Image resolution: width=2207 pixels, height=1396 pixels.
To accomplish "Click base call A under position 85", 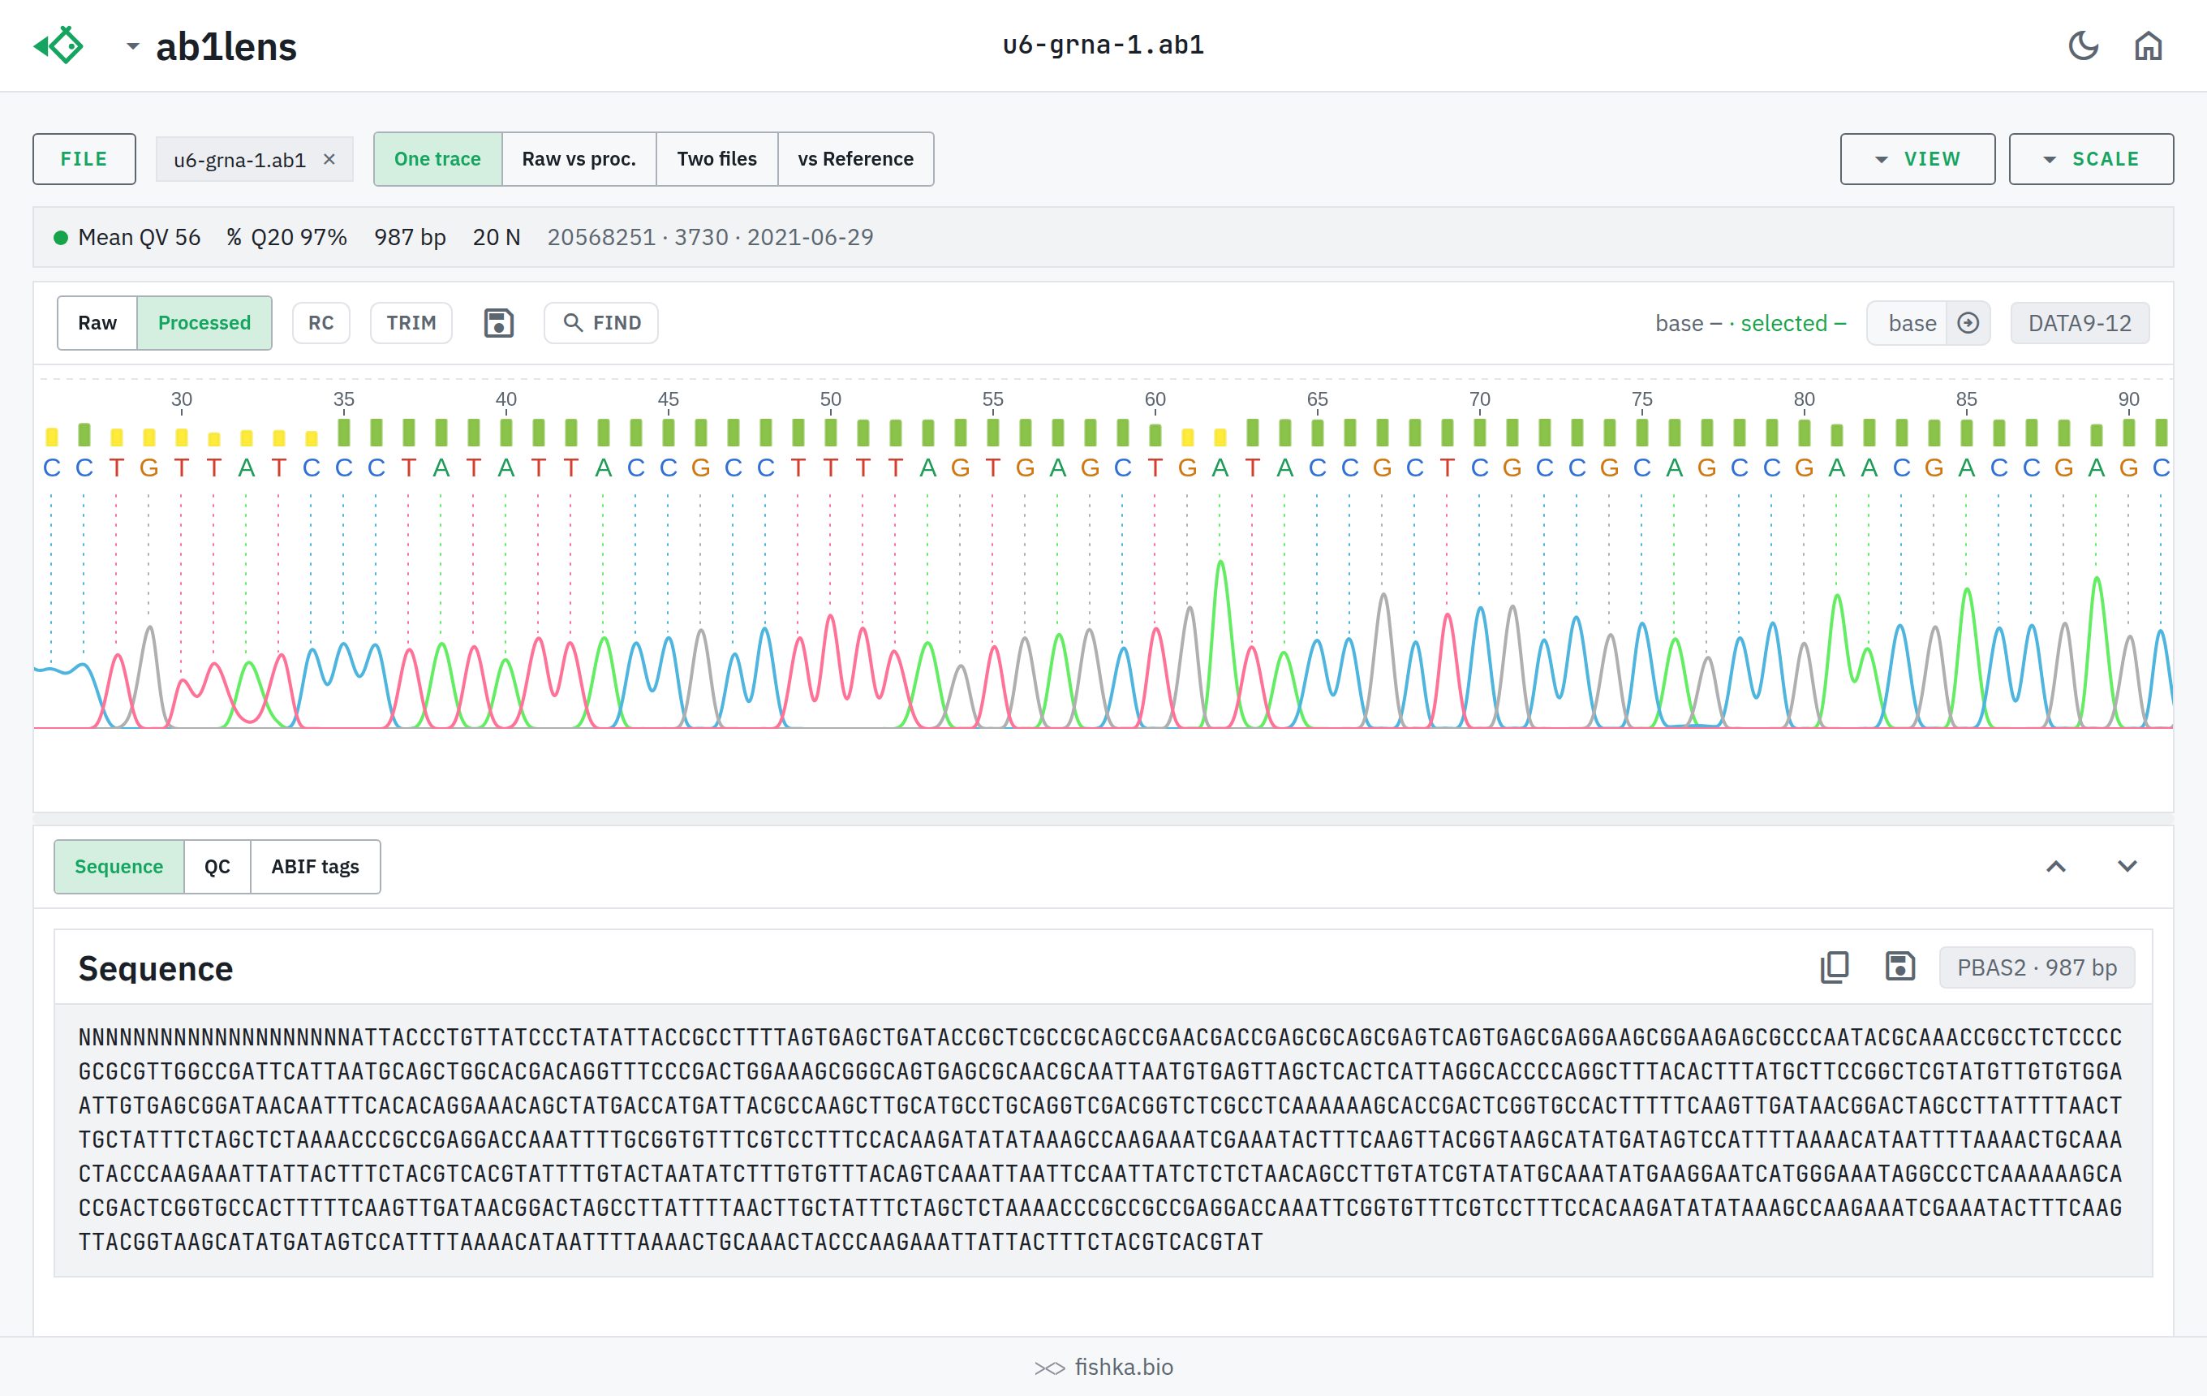I will (1966, 467).
